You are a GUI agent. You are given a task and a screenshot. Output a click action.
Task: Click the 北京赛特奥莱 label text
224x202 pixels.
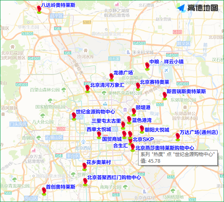coord(155,82)
